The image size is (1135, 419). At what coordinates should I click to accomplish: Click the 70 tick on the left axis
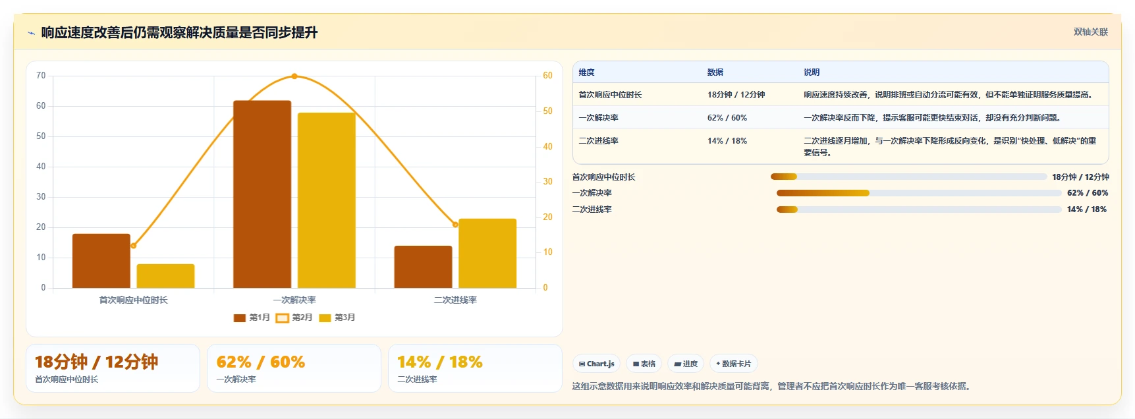[x=41, y=76]
